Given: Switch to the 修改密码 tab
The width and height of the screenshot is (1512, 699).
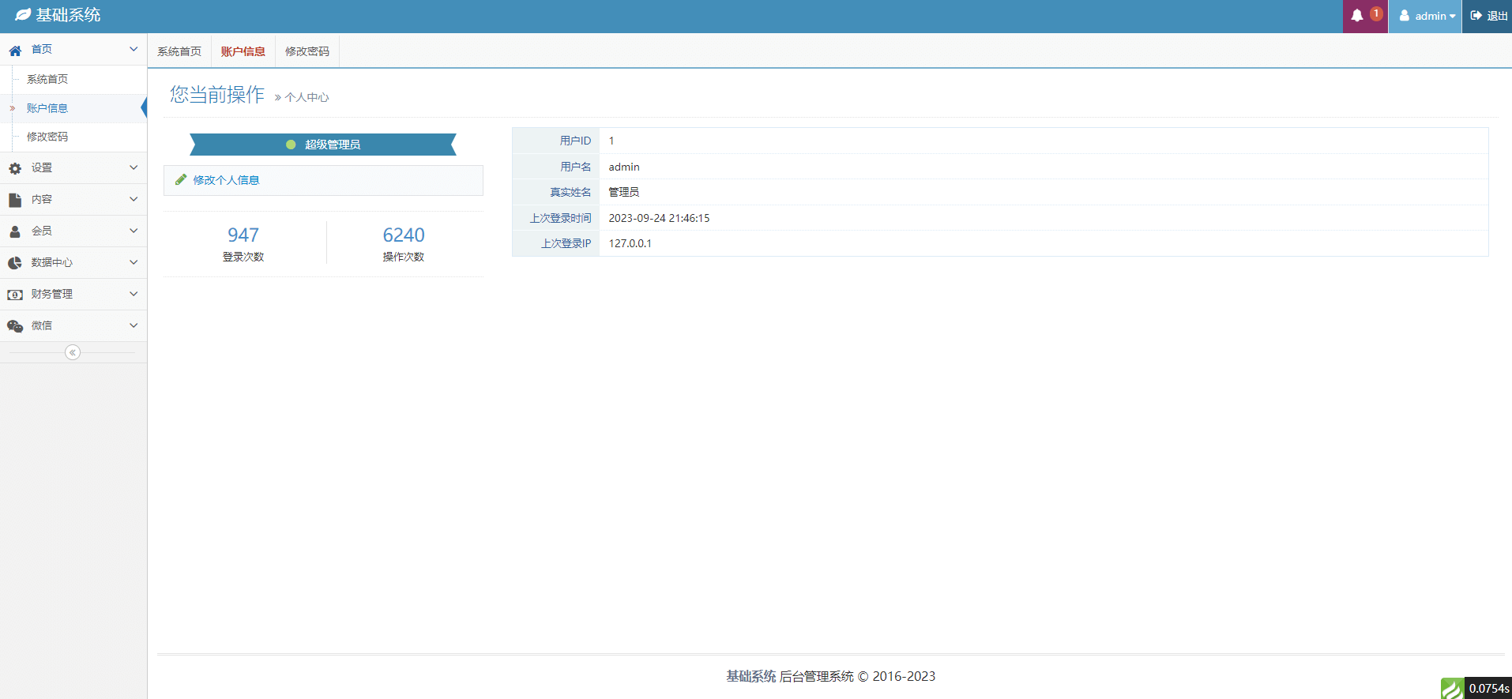Looking at the screenshot, I should pyautogui.click(x=307, y=51).
